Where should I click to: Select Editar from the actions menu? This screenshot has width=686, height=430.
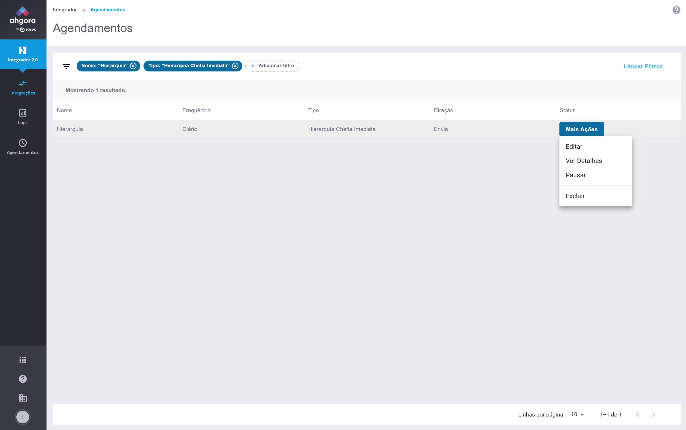pyautogui.click(x=574, y=146)
